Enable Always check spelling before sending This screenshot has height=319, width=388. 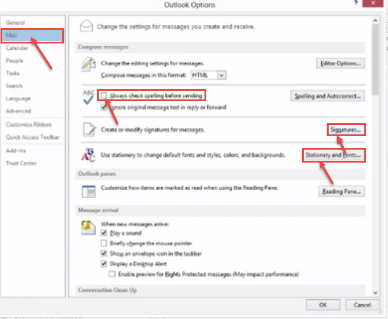click(103, 95)
